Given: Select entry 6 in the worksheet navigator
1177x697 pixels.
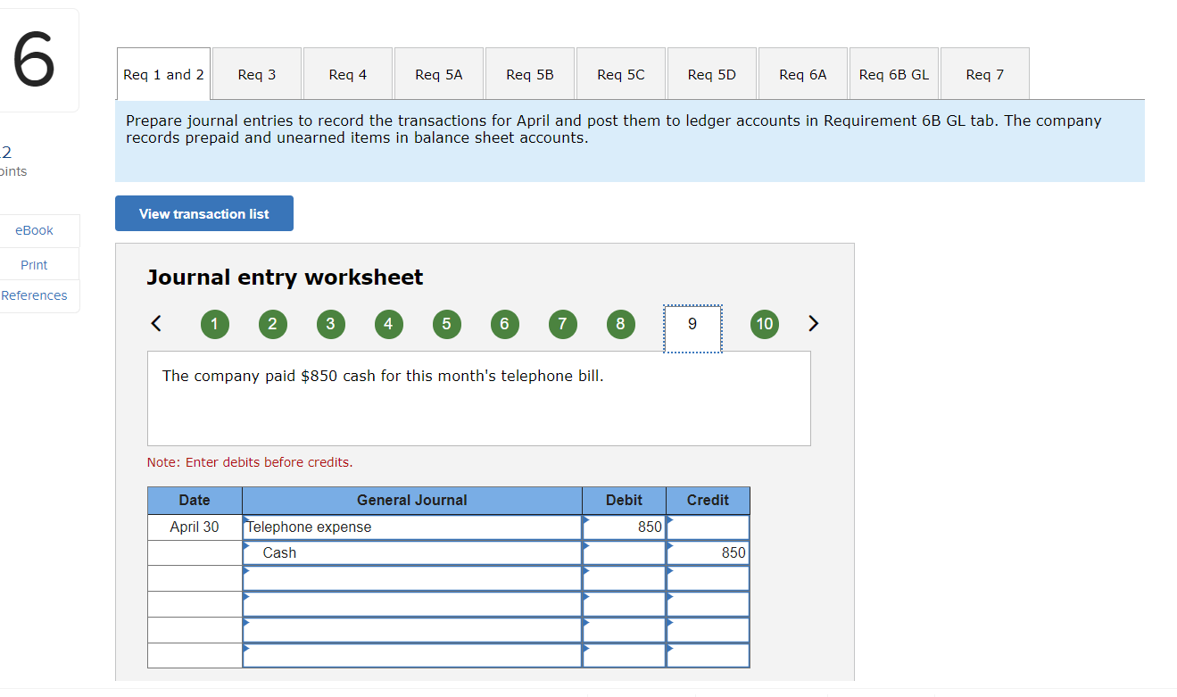Looking at the screenshot, I should click(504, 324).
